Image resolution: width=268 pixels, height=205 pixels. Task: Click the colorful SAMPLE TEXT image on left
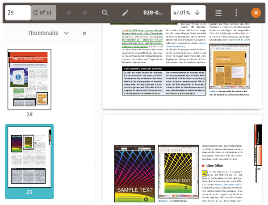pyautogui.click(x=135, y=174)
